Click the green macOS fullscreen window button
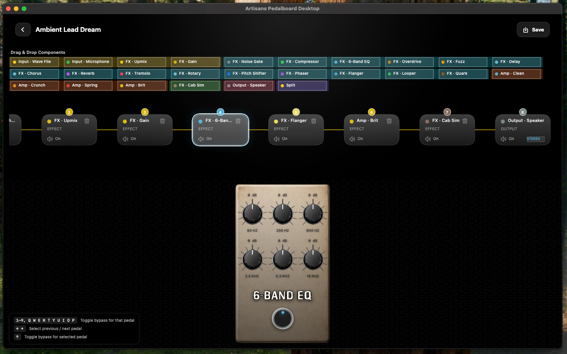 click(x=24, y=9)
